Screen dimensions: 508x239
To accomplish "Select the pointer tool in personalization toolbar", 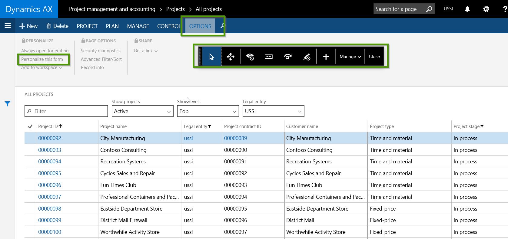I will (x=211, y=57).
